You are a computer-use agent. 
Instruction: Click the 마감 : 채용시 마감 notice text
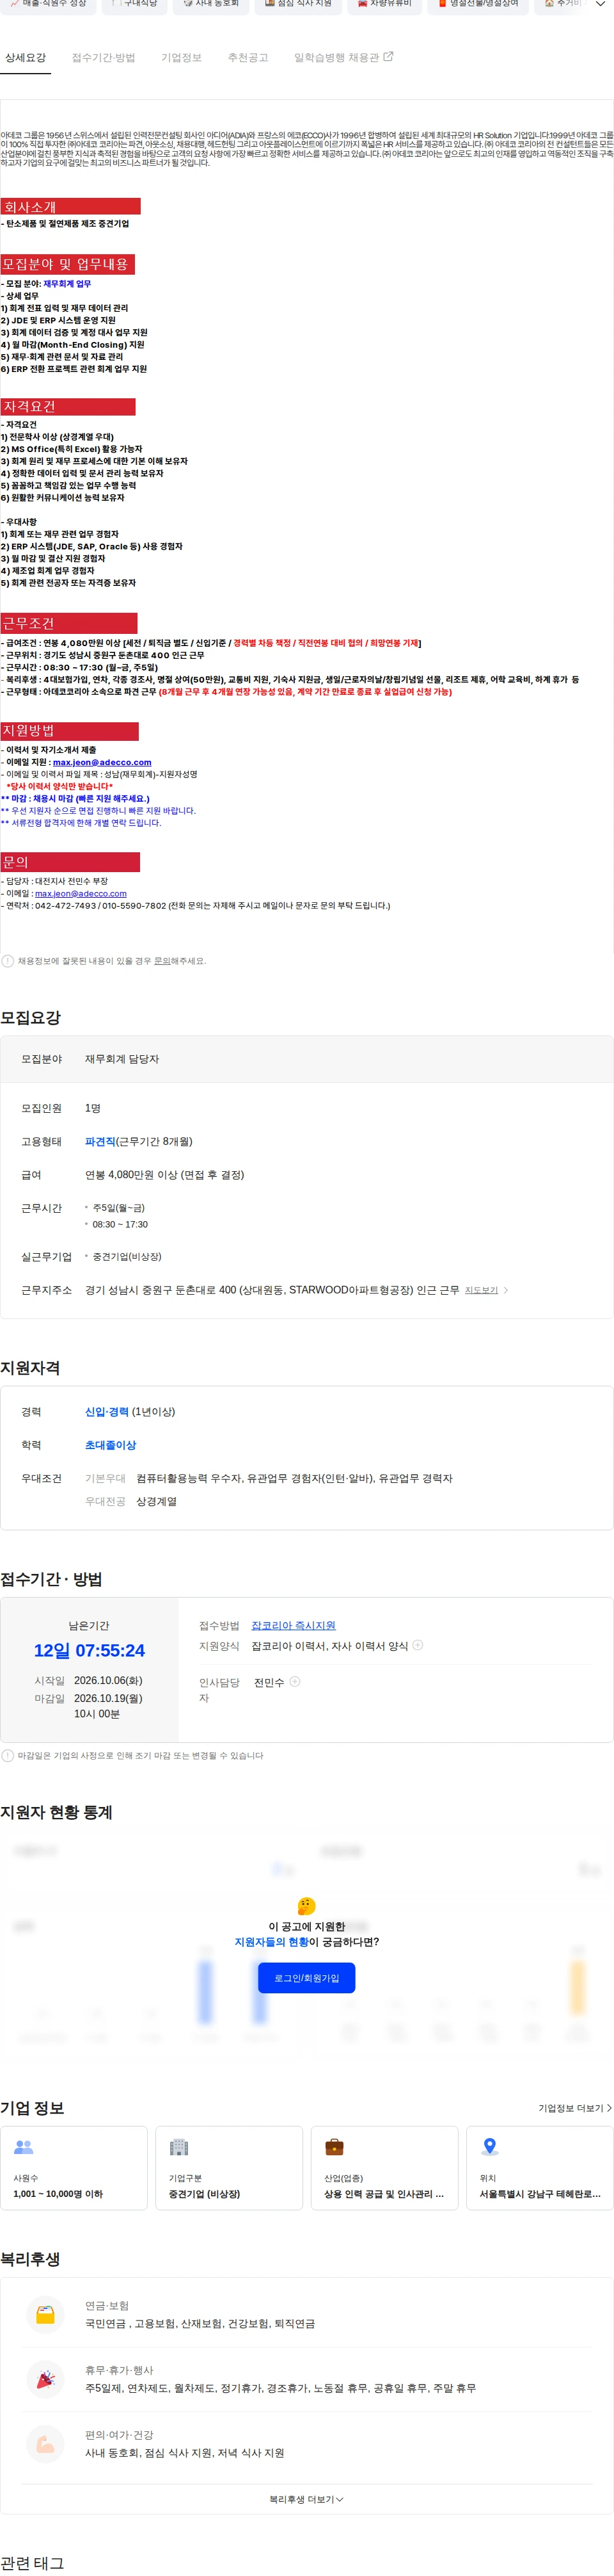click(76, 799)
